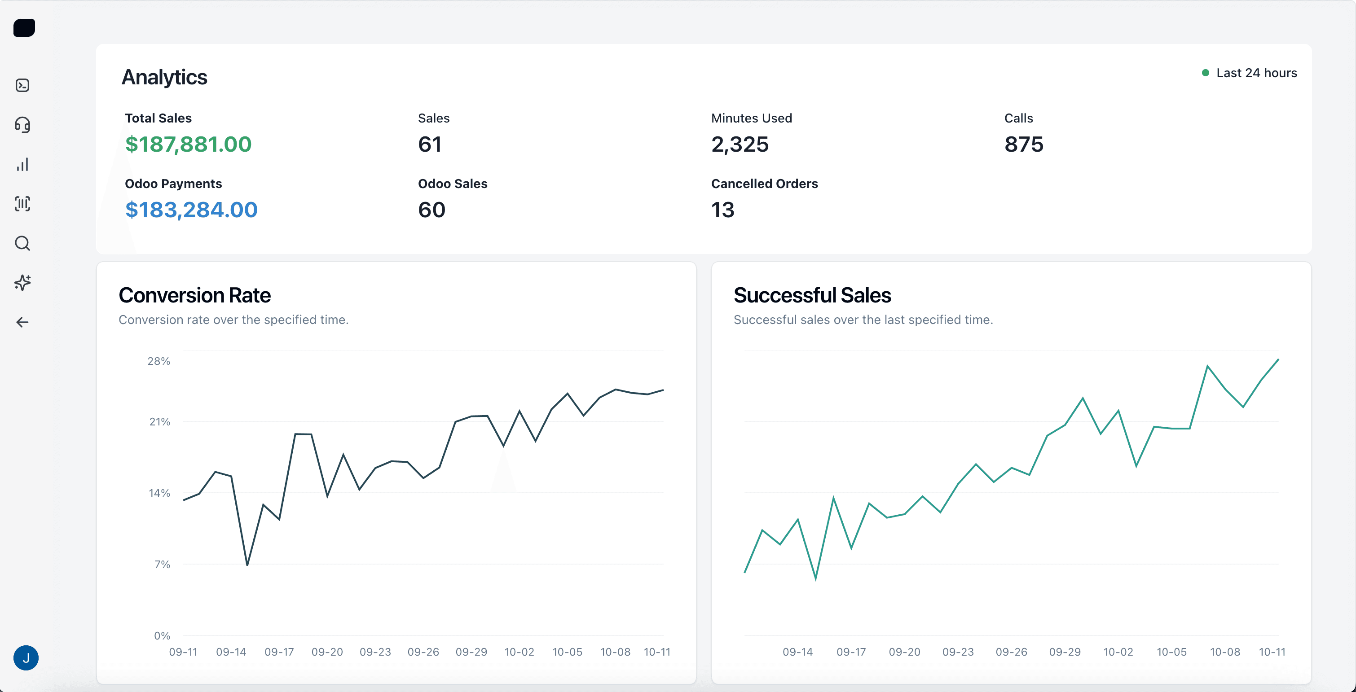The height and width of the screenshot is (692, 1356).
Task: Click the magnifying glass search icon
Action: tap(22, 243)
